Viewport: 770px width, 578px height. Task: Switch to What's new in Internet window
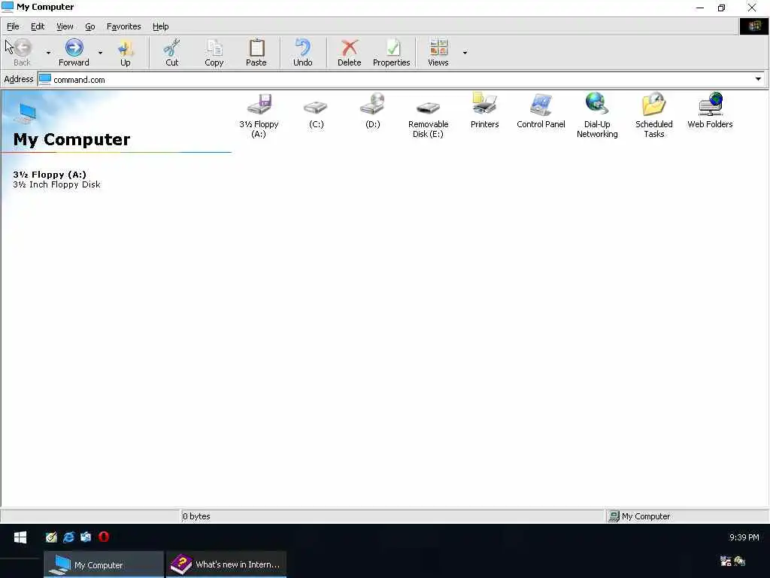226,564
